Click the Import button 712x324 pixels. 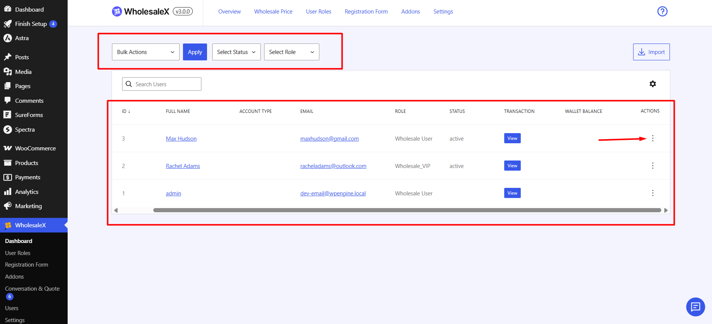(651, 52)
